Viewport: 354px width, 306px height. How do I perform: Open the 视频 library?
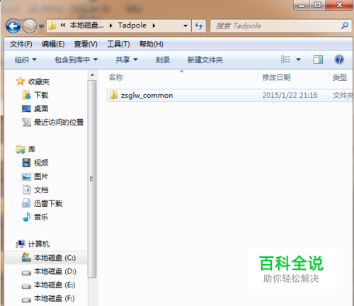tap(41, 163)
